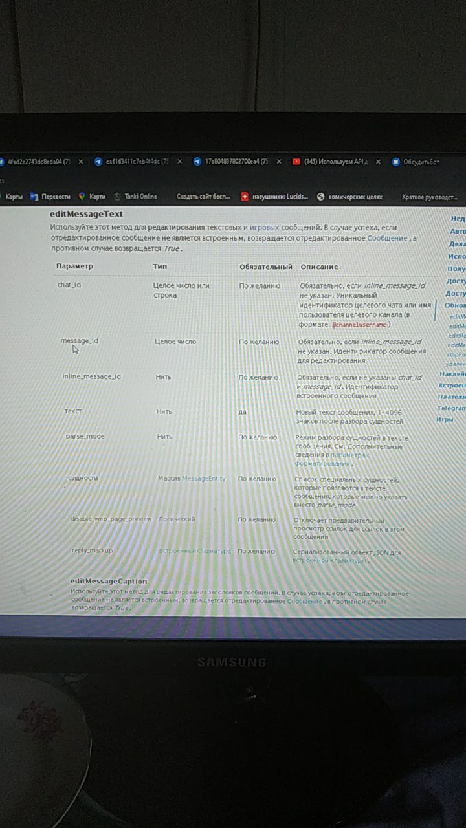Image resolution: width=466 pixels, height=828 pixels.
Task: Click the Описание column header
Action: pyautogui.click(x=319, y=267)
